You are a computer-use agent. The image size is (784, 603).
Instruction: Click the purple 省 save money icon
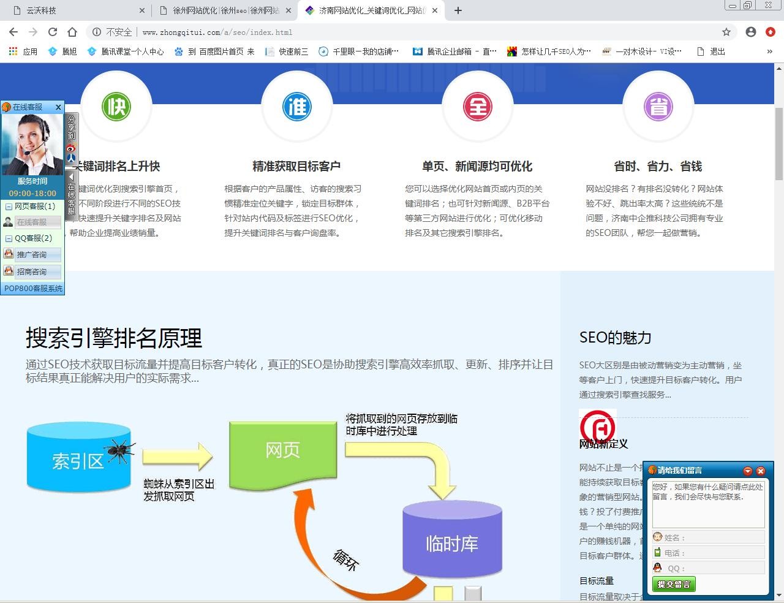658,105
